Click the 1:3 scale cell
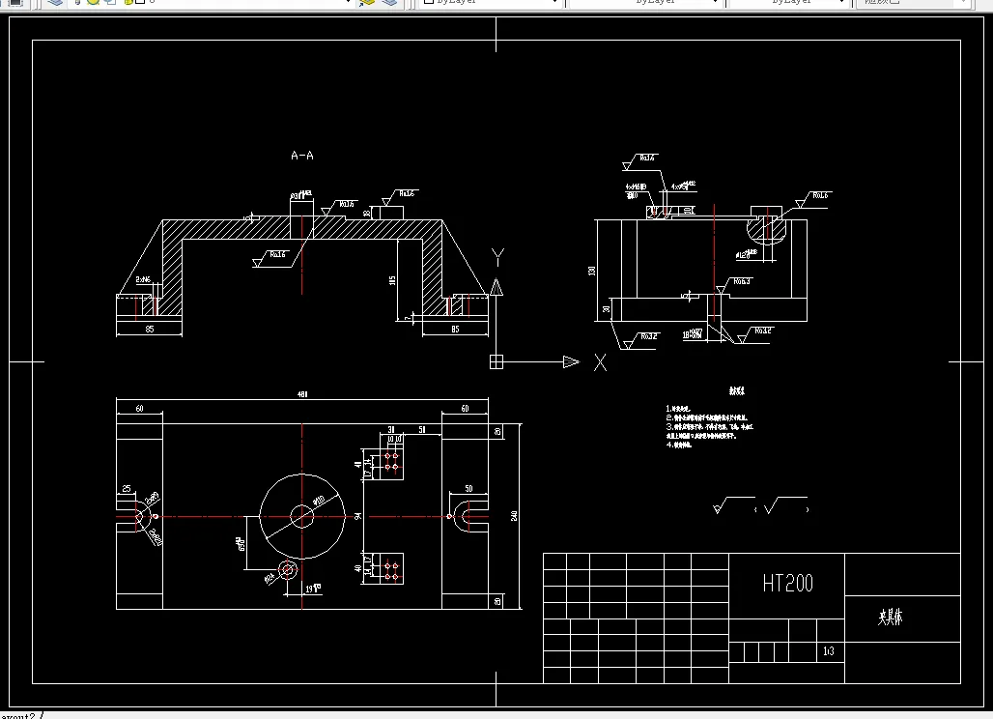The image size is (993, 719). click(x=829, y=651)
